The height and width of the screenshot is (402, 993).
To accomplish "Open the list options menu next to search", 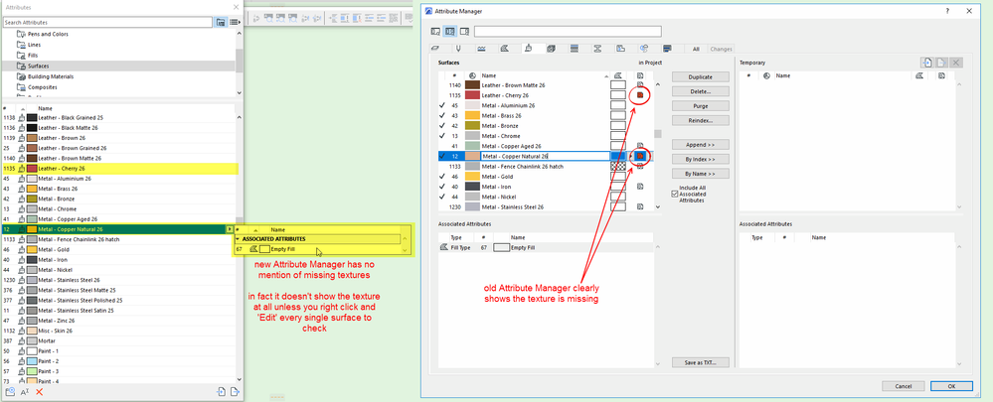I will pos(235,22).
